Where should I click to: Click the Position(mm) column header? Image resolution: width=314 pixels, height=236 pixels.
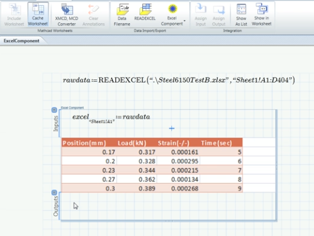click(84, 143)
